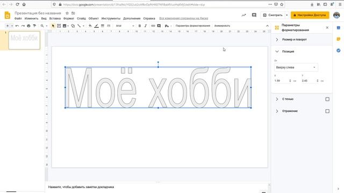Click the Настройки Доступа share button
The image size is (344, 193).
[x=310, y=15]
